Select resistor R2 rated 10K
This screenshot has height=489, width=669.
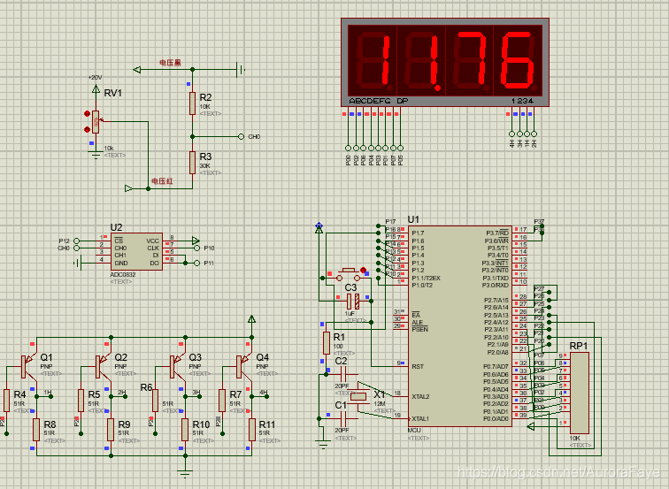coord(192,103)
